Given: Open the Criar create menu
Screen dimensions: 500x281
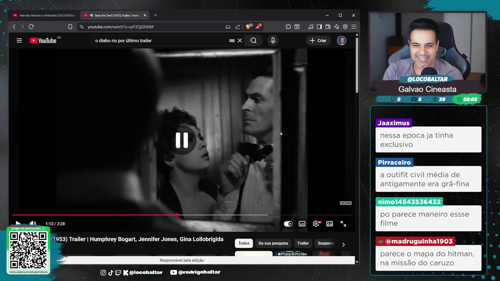Looking at the screenshot, I should point(318,41).
